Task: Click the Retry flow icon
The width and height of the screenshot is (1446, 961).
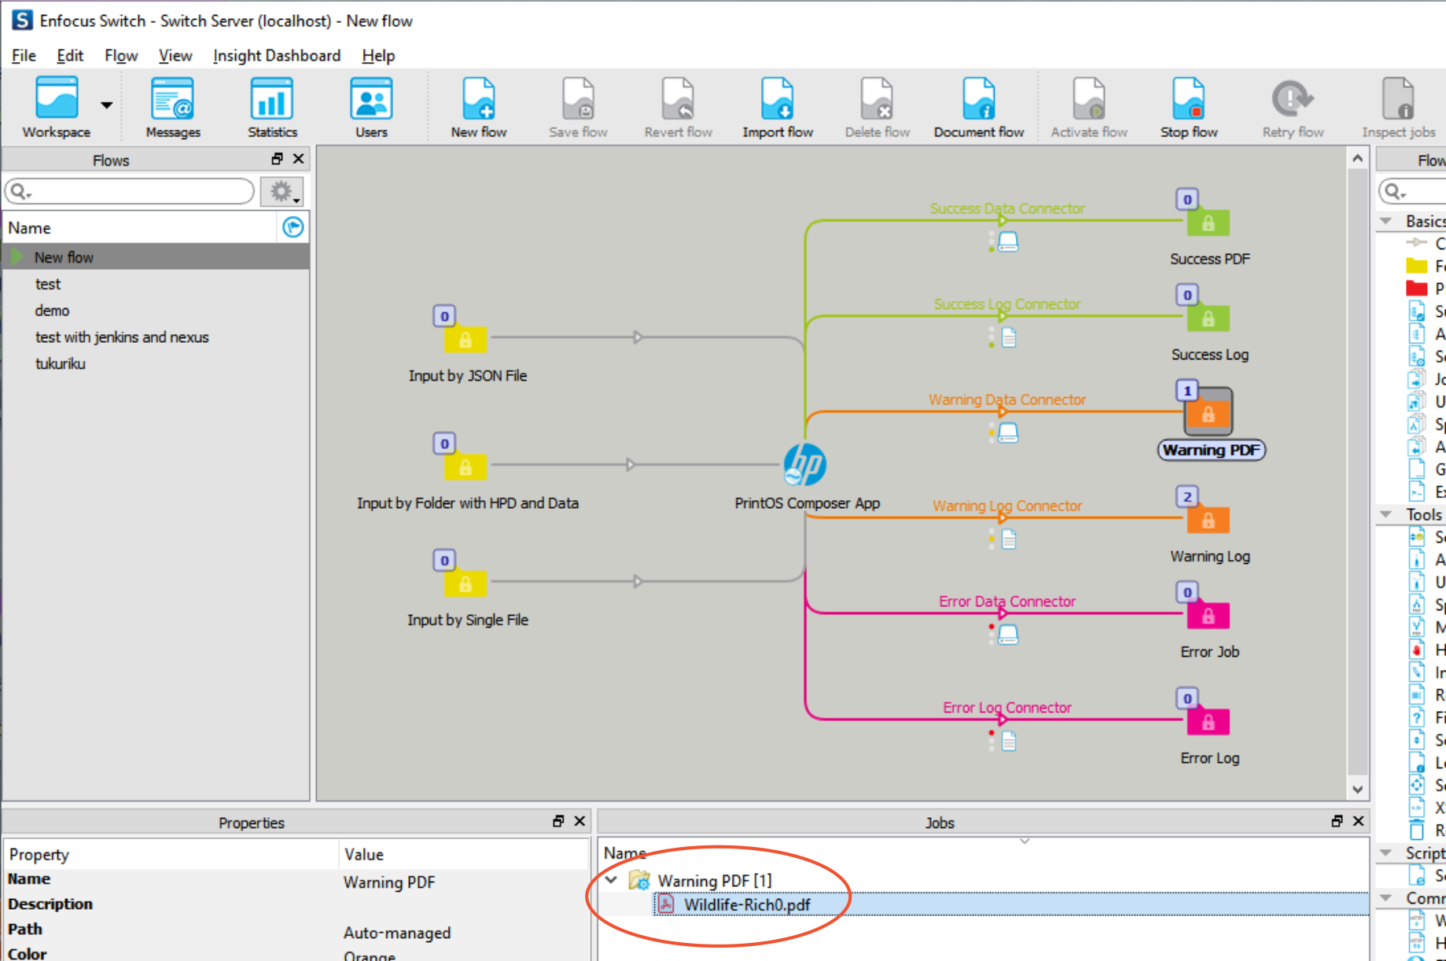Action: click(1290, 106)
